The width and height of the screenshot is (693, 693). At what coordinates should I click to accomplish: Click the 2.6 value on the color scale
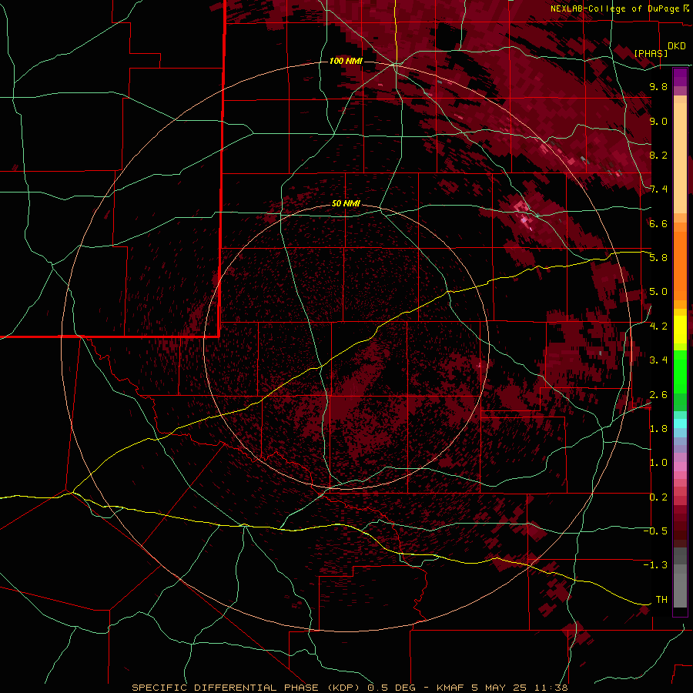pos(658,395)
